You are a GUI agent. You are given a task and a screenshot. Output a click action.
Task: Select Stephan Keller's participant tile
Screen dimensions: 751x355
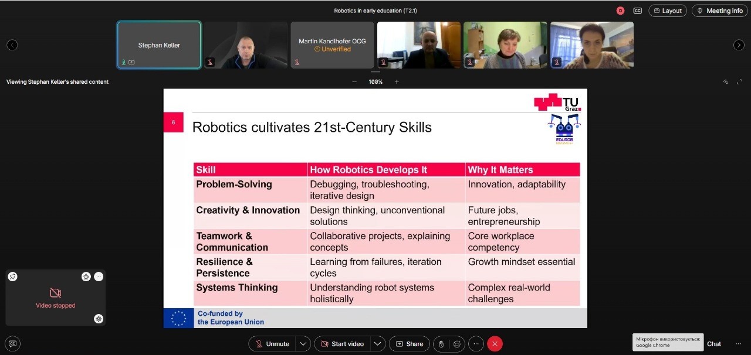pyautogui.click(x=159, y=45)
